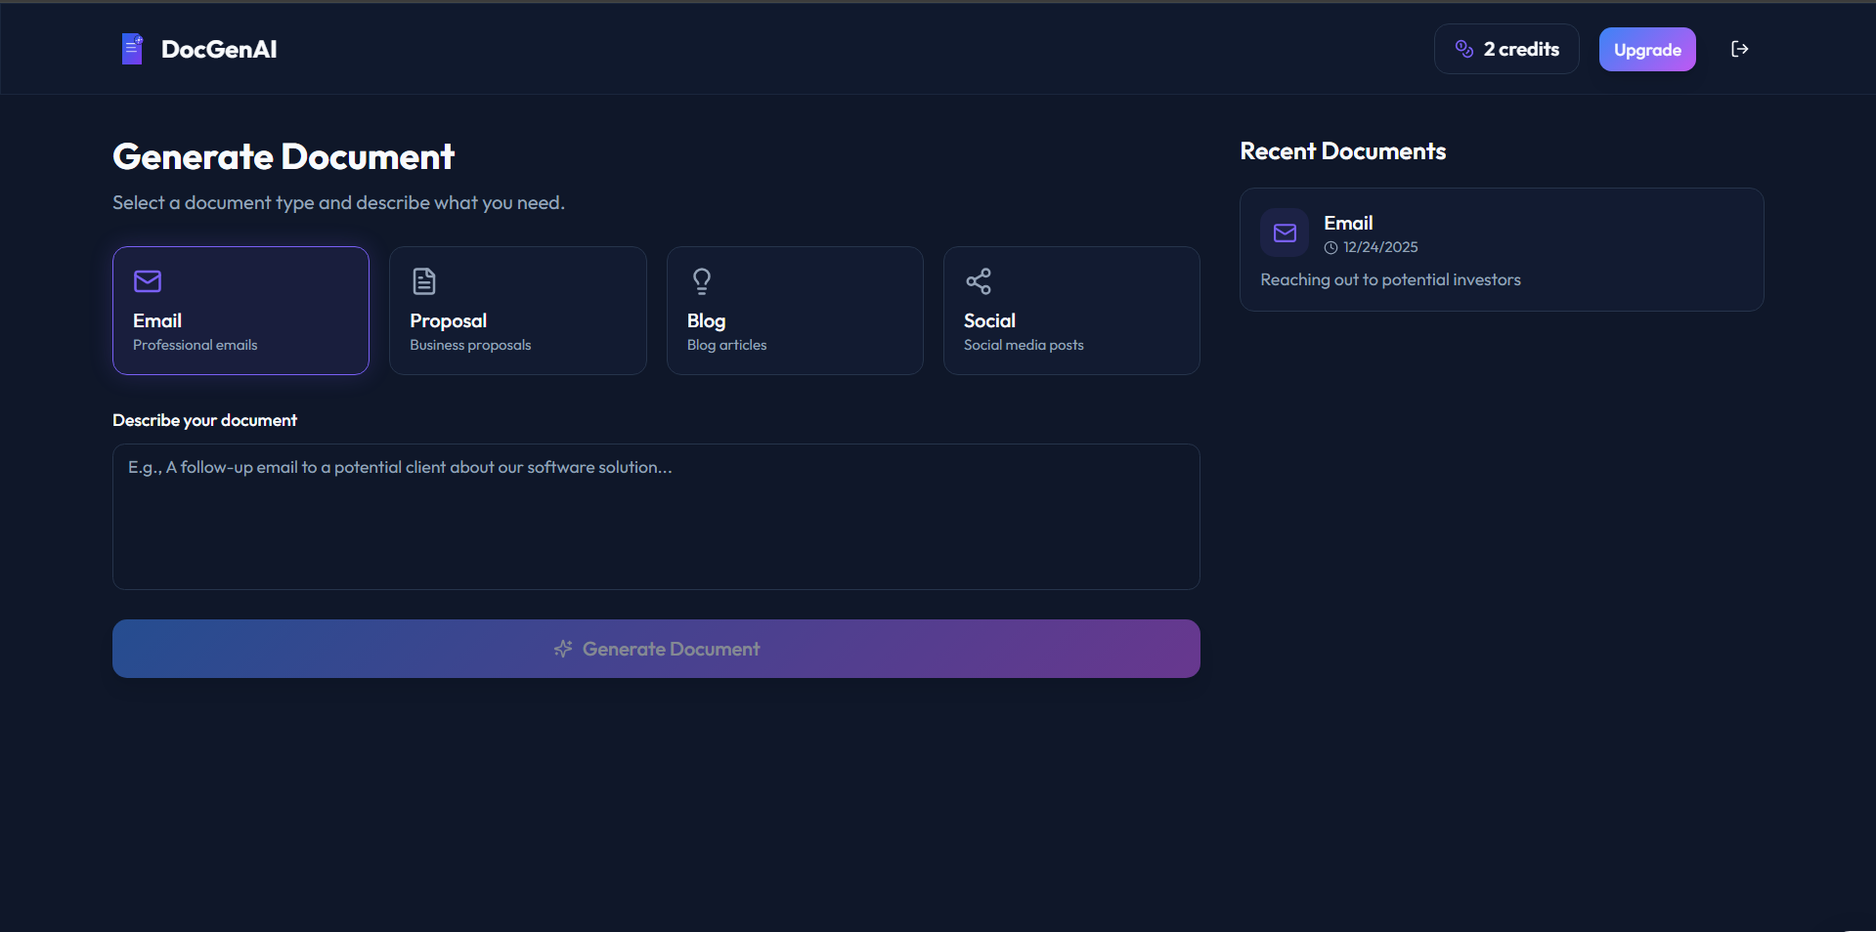Choose the Blog document type card
This screenshot has width=1876, height=932.
pyautogui.click(x=794, y=311)
